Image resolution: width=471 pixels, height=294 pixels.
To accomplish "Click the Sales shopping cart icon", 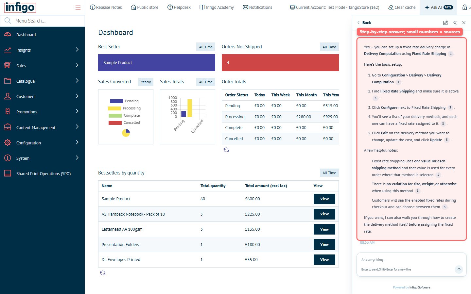I will pyautogui.click(x=8, y=65).
